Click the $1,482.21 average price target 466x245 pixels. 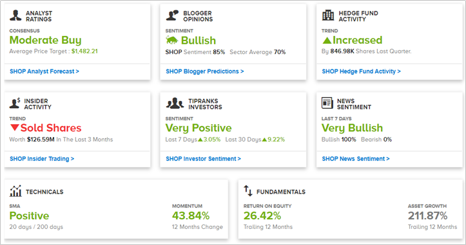pos(84,51)
